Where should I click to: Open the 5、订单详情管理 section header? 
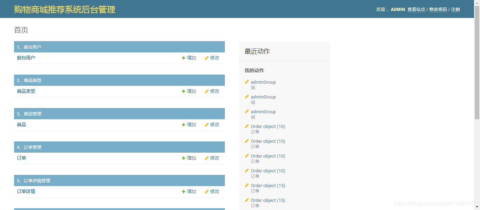click(x=119, y=180)
